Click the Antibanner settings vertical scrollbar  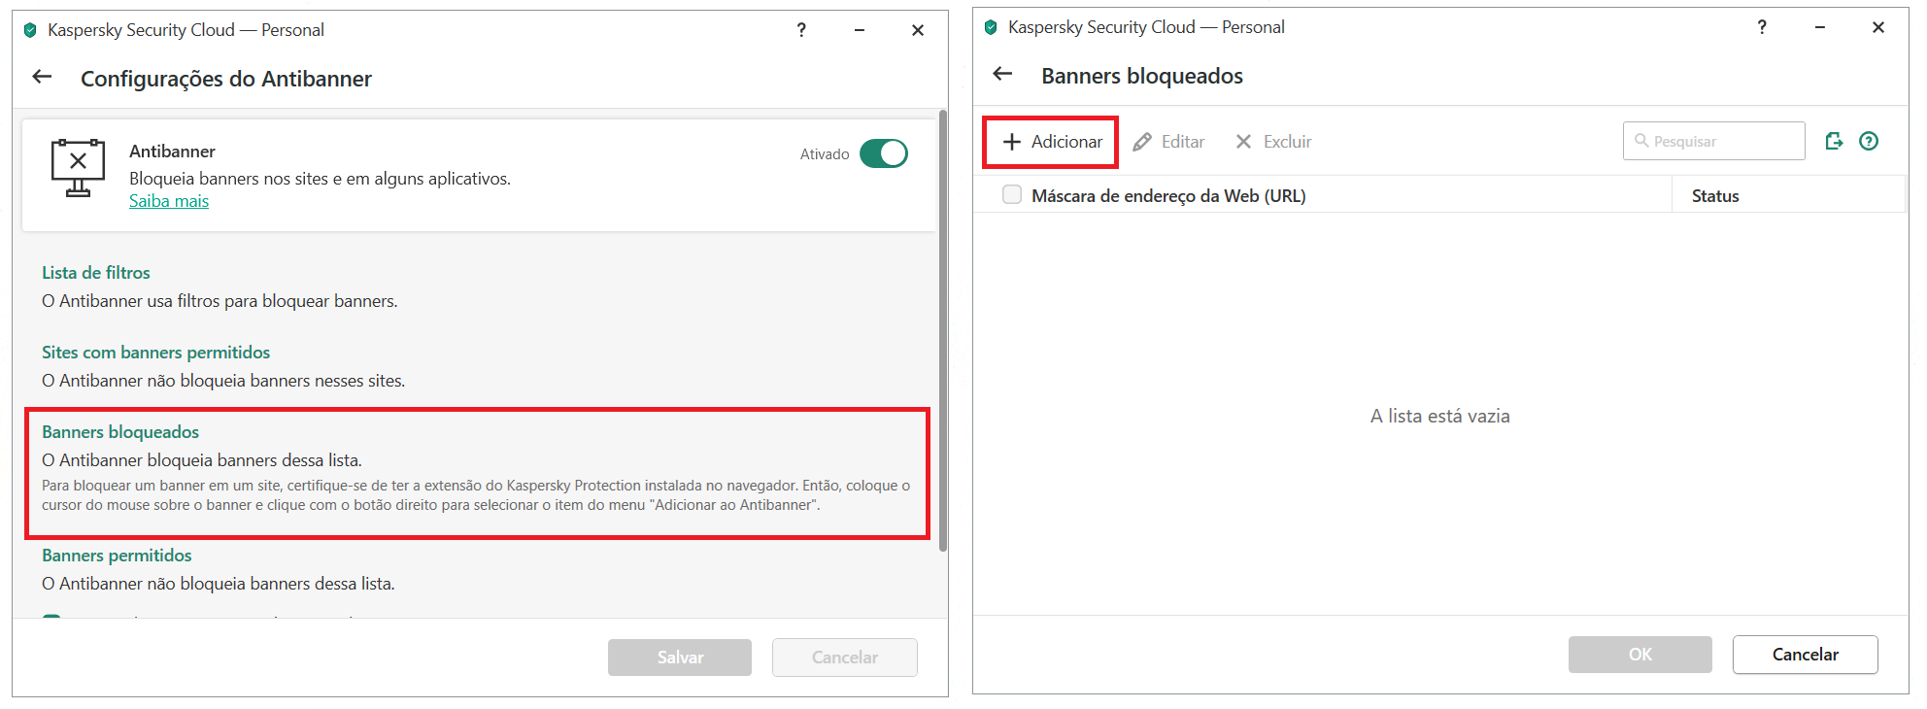943,333
